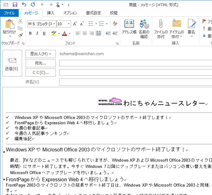Save the message with the floppy disk icon

pos(15,5)
